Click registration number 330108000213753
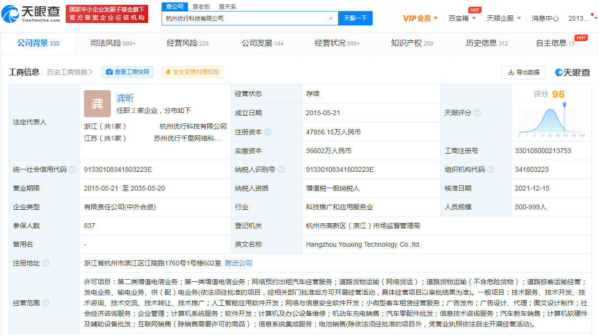The width and height of the screenshot is (599, 336). (543, 151)
